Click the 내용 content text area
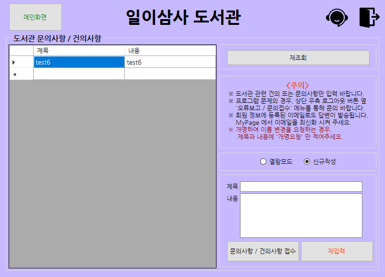Screen dimensions: 385x277 coord(301,215)
